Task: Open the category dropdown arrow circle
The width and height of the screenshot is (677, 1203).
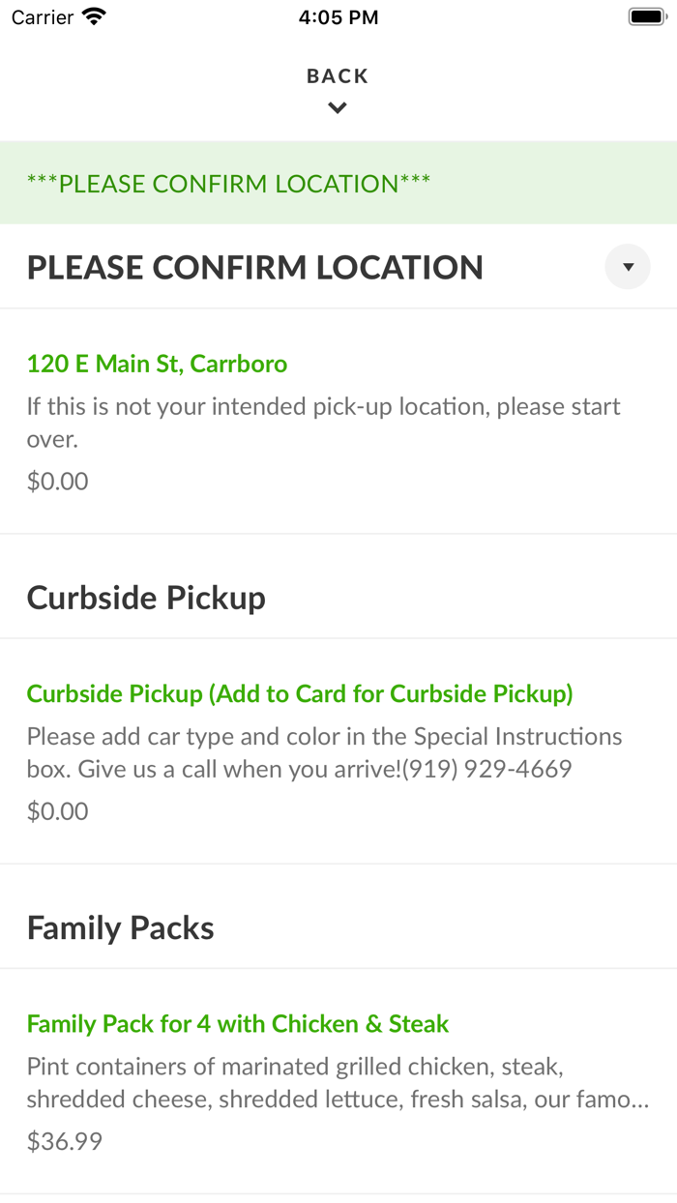Action: click(628, 267)
